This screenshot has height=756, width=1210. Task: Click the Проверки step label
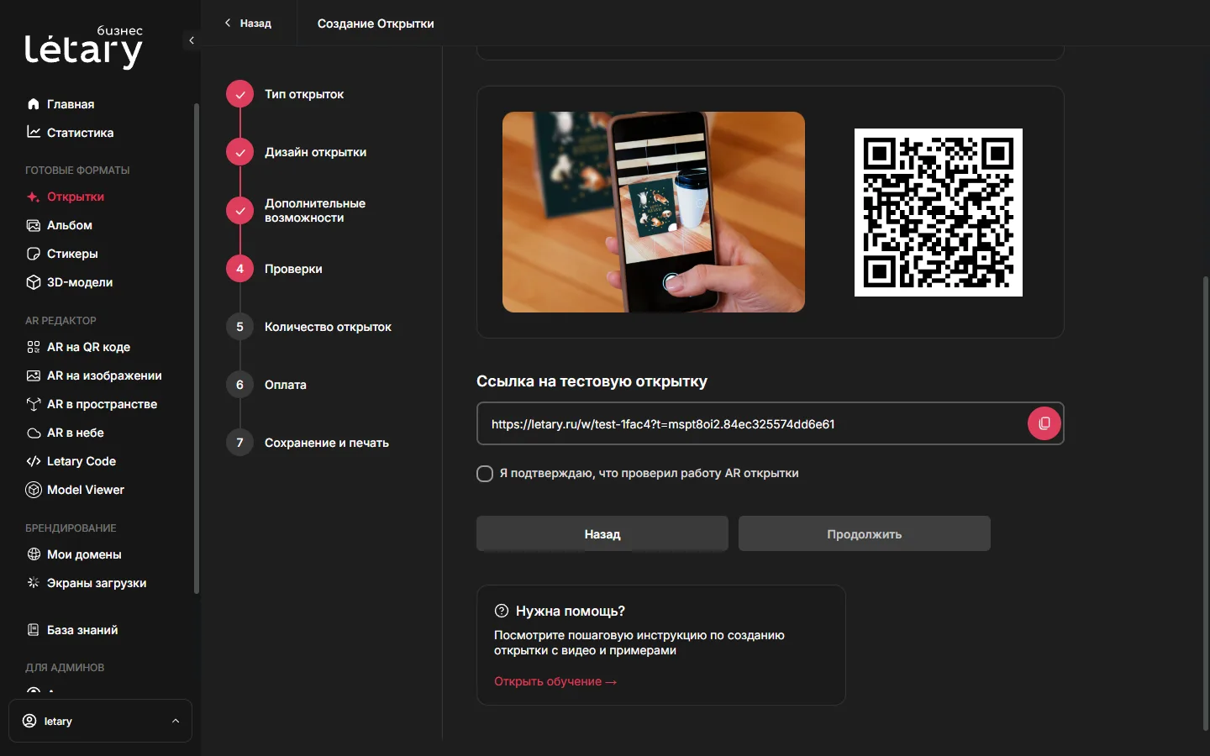pos(293,269)
